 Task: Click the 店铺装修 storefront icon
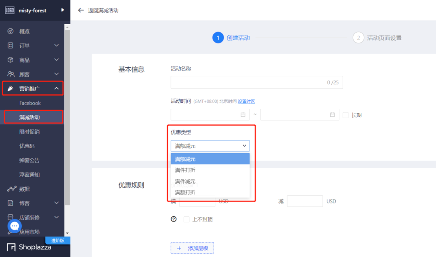click(10, 217)
